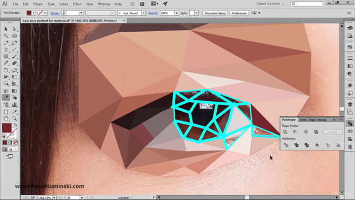Image resolution: width=355 pixels, height=200 pixels.
Task: Click the Opacity link label
Action: tap(153, 13)
